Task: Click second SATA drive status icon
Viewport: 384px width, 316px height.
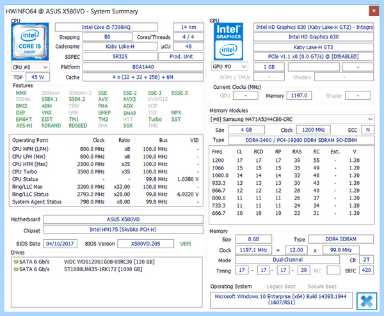Action: pos(16,269)
